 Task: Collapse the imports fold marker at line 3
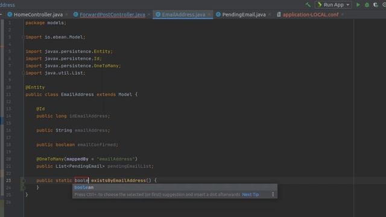(23, 37)
